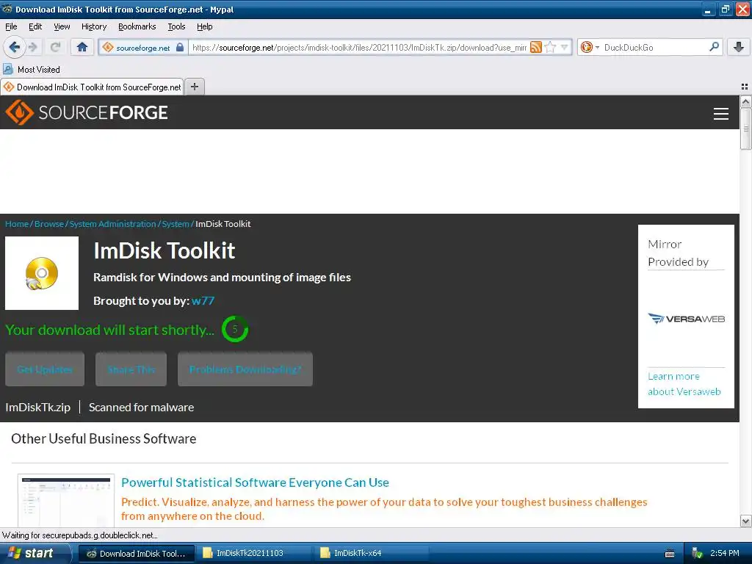Image resolution: width=752 pixels, height=564 pixels.
Task: Click the Share This button
Action: pos(131,369)
